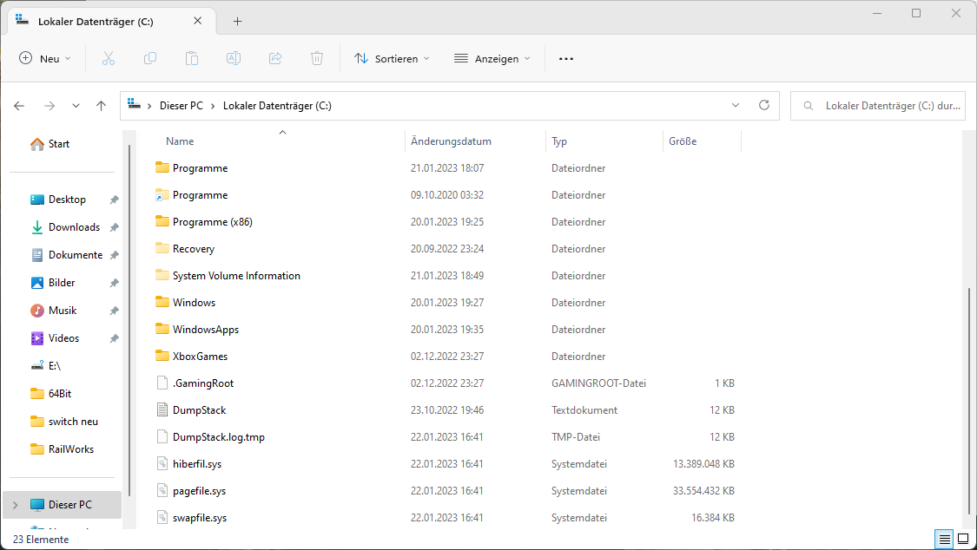Click the DumpStack text document icon

[162, 410]
